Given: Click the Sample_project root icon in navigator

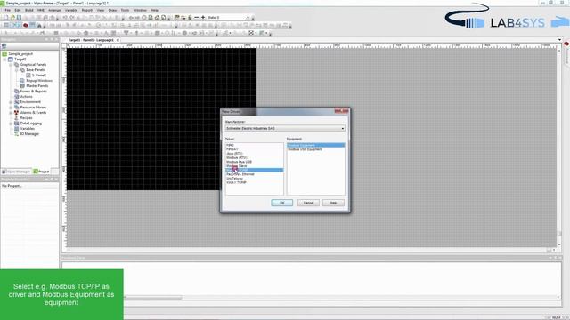Looking at the screenshot, I should click(4, 53).
